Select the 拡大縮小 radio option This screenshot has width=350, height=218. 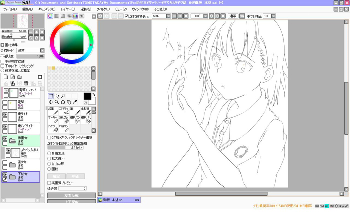point(49,159)
